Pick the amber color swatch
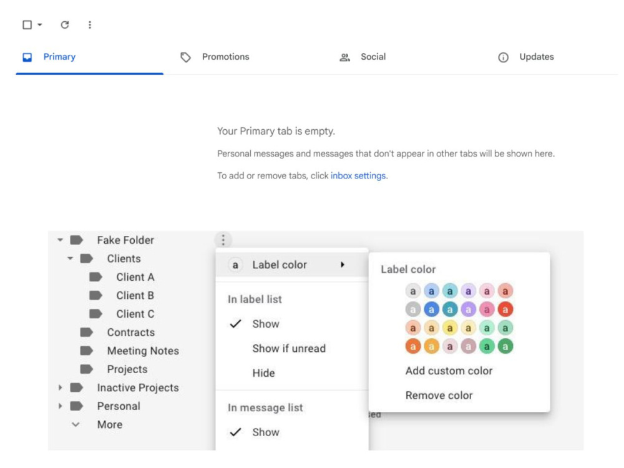Screen dimensions: 624x468 431,346
